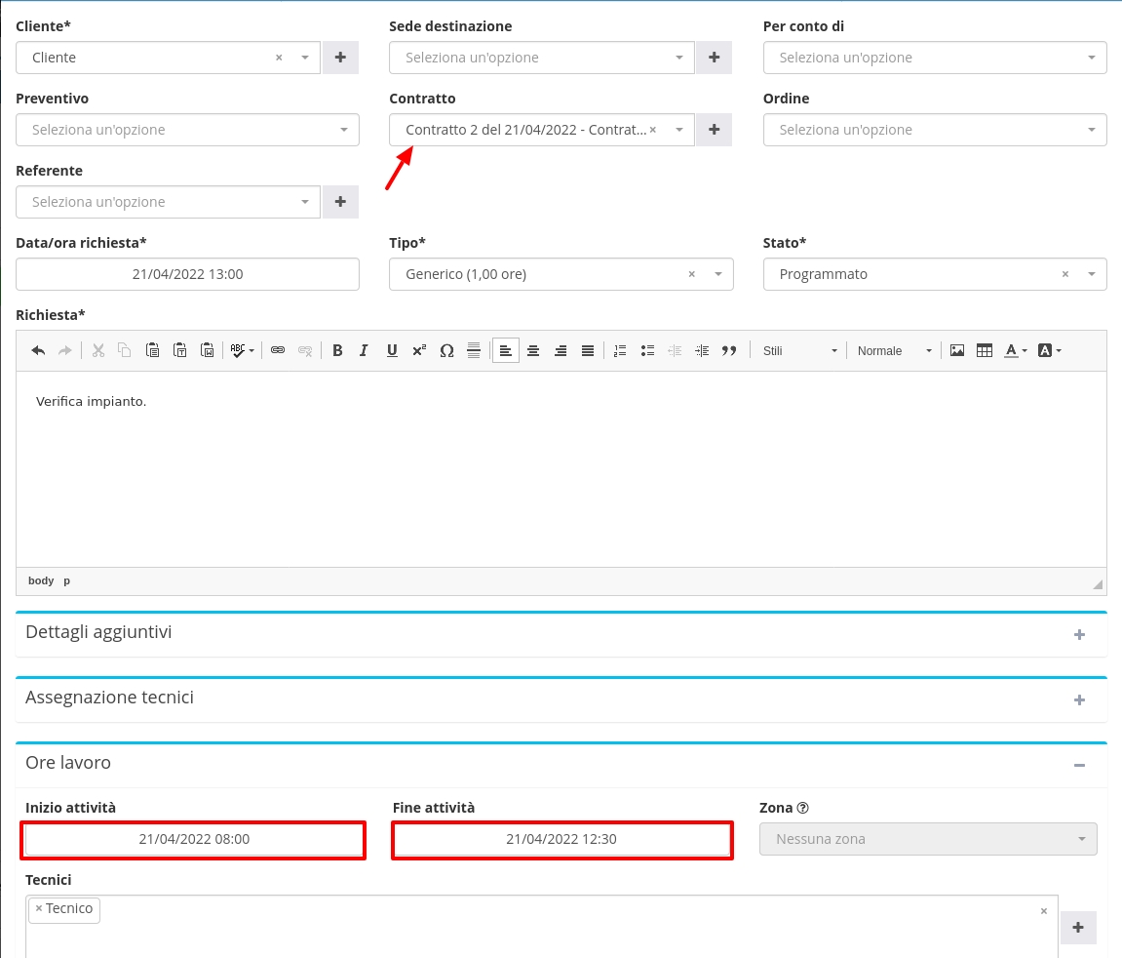Screen dimensions: 1122x958
Task: Click the undo arrow in the editor
Action: pos(38,351)
